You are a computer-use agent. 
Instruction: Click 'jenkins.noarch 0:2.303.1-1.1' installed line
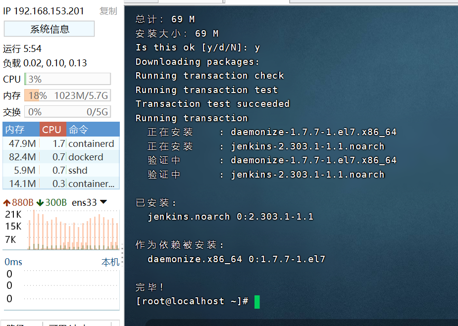point(230,217)
